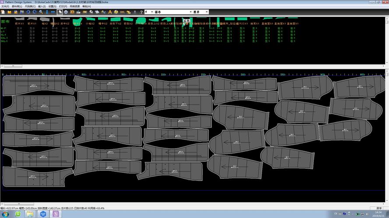Click the new file icon in the toolbar
The width and height of the screenshot is (389, 218).
pyautogui.click(x=3, y=12)
